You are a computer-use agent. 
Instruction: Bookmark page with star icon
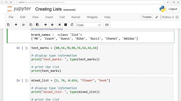pyautogui.click(x=168, y=2)
